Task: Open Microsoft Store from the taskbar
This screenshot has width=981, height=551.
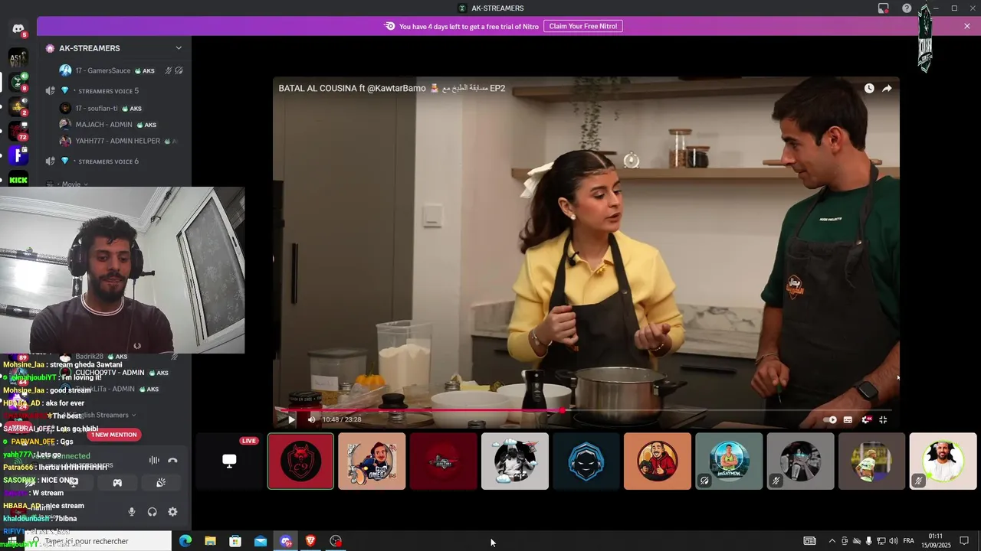Action: (235, 541)
